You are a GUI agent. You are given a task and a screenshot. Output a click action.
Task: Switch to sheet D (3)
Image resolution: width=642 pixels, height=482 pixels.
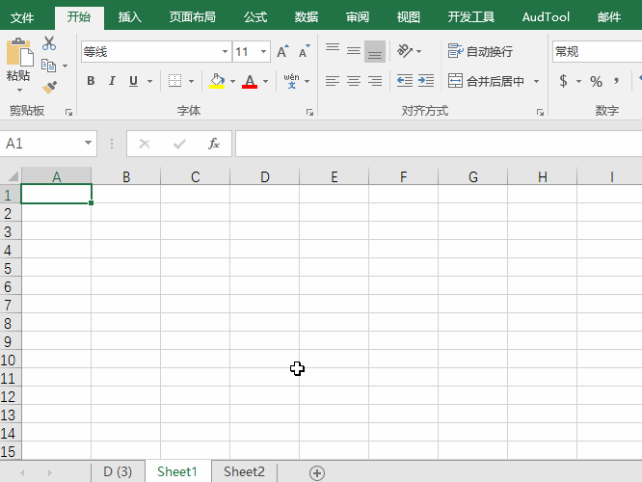pyautogui.click(x=118, y=471)
